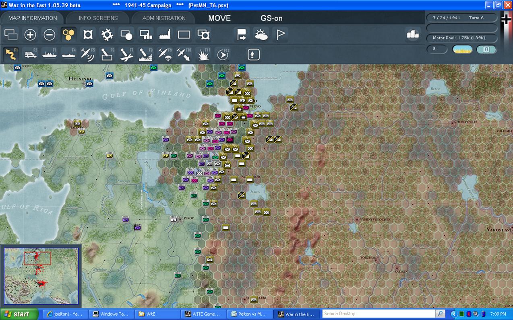513x320 pixels.
Task: Click the GS-on ground support indicator
Action: pyautogui.click(x=271, y=18)
